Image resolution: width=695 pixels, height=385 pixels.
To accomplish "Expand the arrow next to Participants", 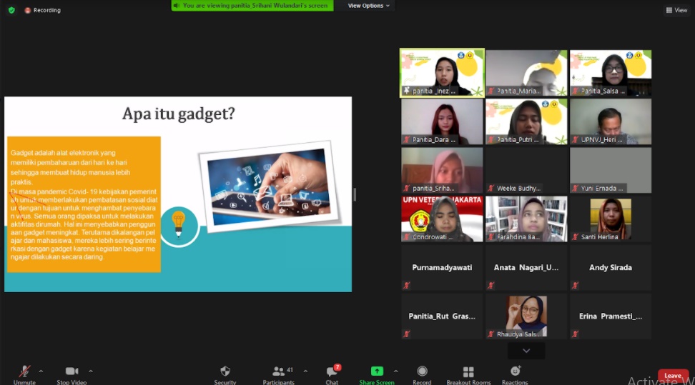I will point(305,371).
